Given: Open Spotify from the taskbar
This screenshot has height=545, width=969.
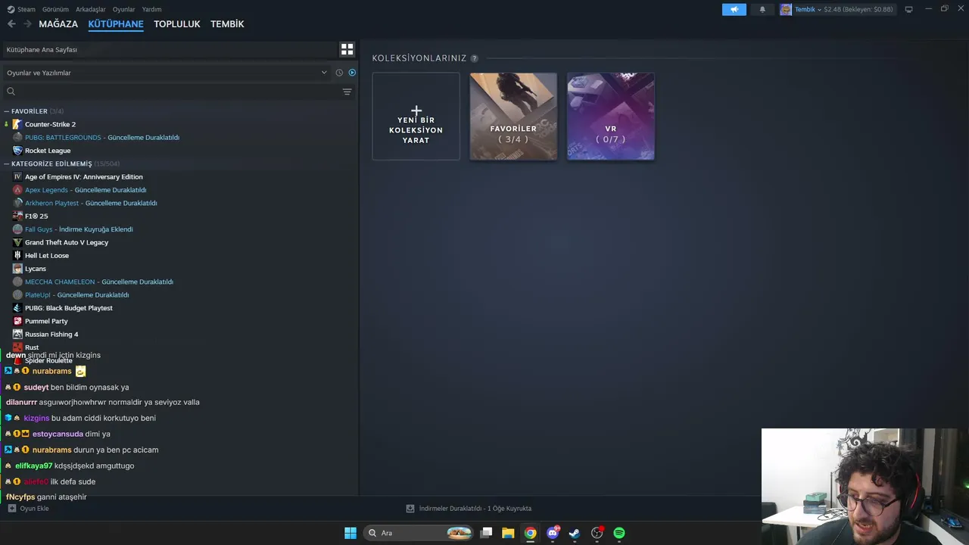Looking at the screenshot, I should 619,533.
